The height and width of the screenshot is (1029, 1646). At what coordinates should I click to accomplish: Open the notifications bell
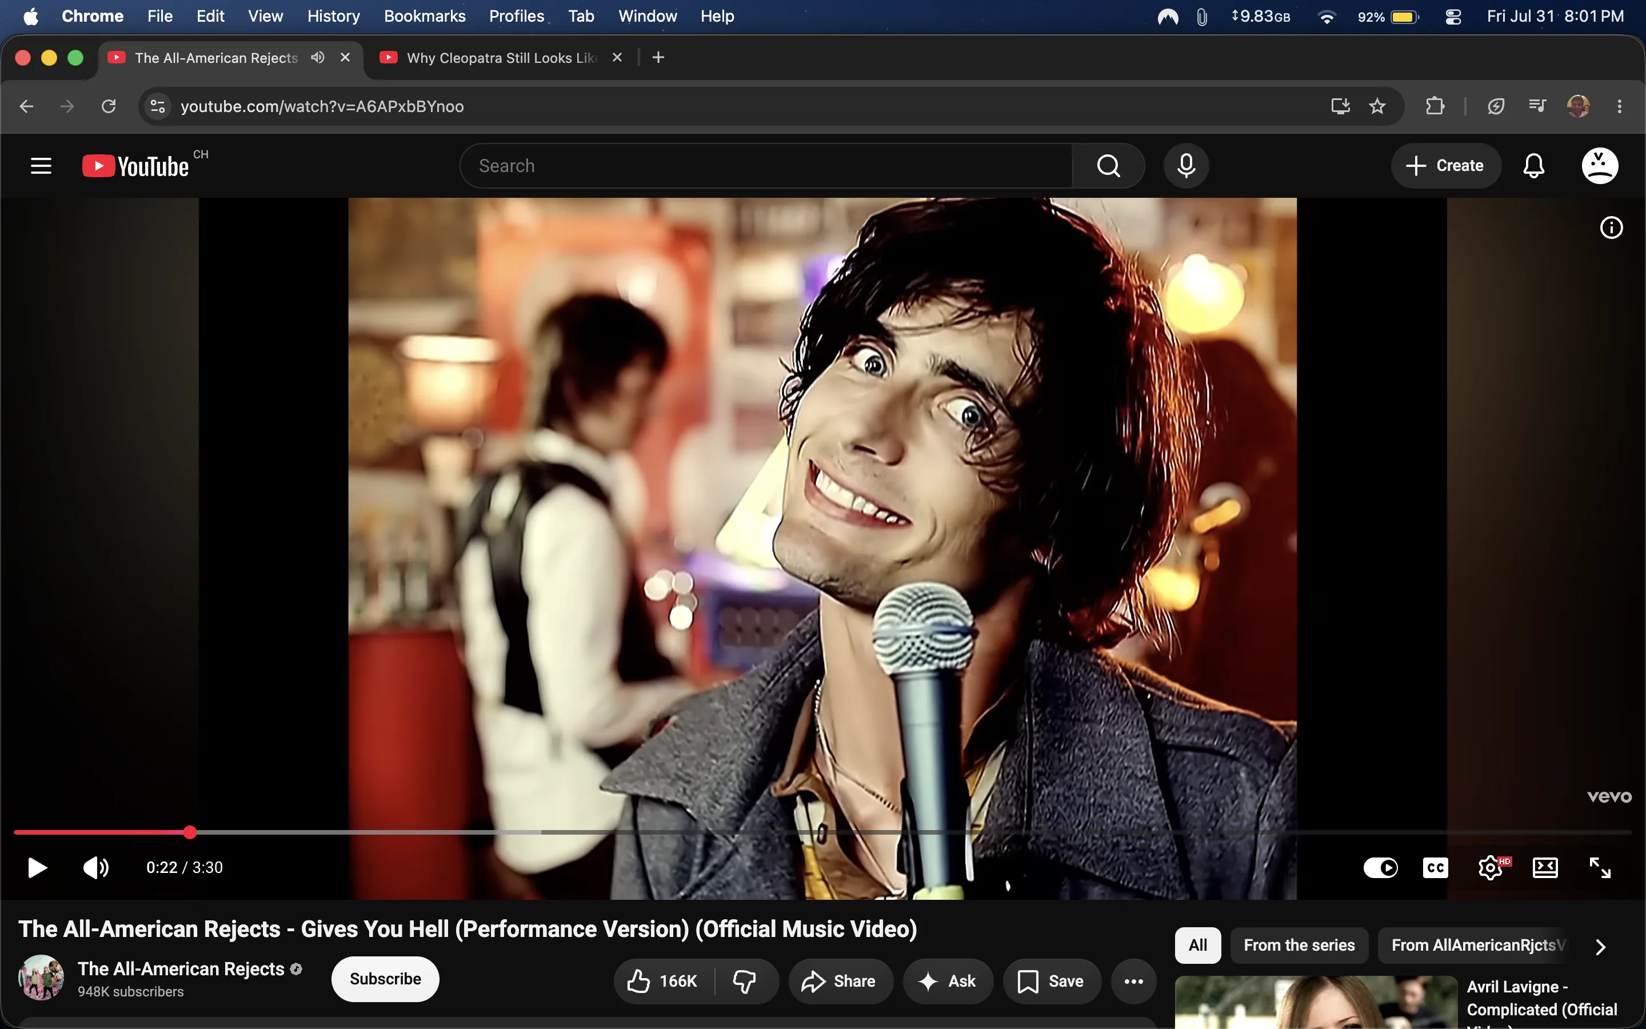(1533, 165)
